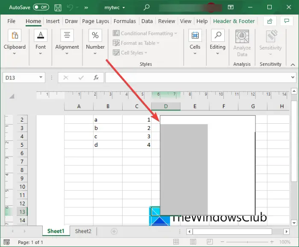Toggle the AutoSave switch
The width and height of the screenshot is (299, 247).
(41, 7)
